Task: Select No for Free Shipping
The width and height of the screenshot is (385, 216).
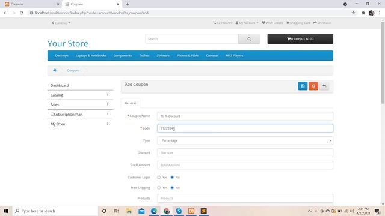Action: tap(172, 188)
